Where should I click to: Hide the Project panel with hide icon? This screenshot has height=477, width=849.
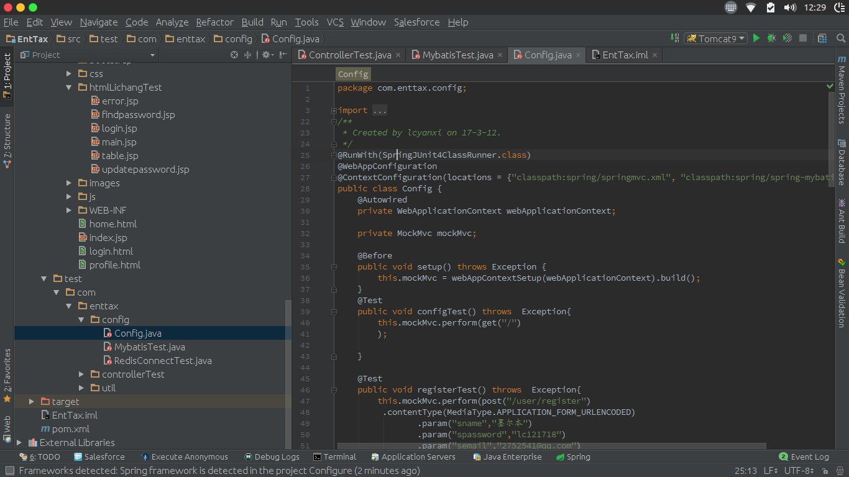click(283, 55)
